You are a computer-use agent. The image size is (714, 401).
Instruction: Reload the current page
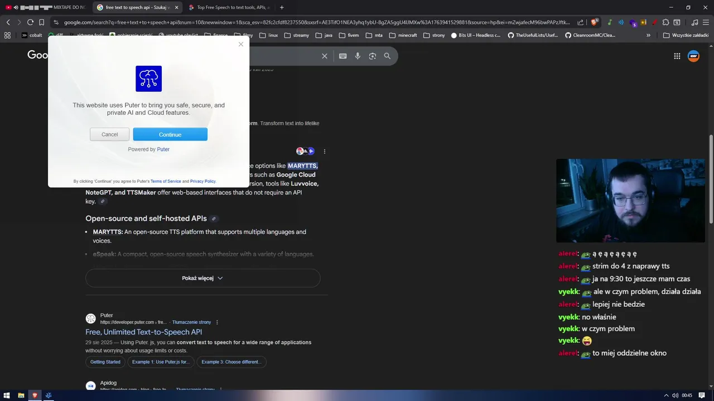[x=30, y=22]
